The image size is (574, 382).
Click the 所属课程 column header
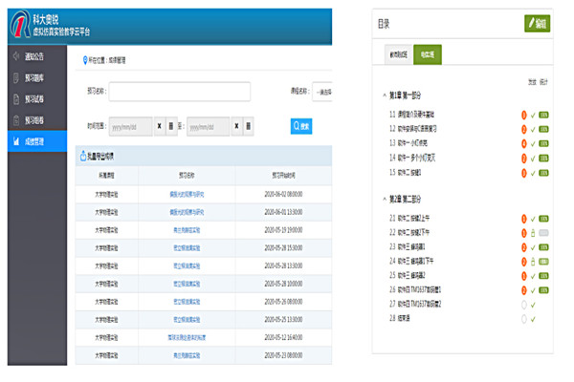coord(106,176)
